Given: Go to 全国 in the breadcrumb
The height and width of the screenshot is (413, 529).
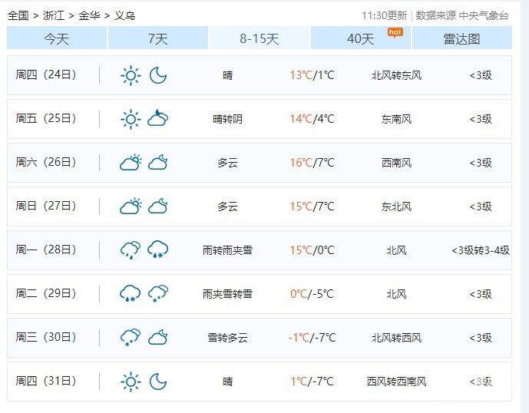Looking at the screenshot, I should pyautogui.click(x=18, y=15).
